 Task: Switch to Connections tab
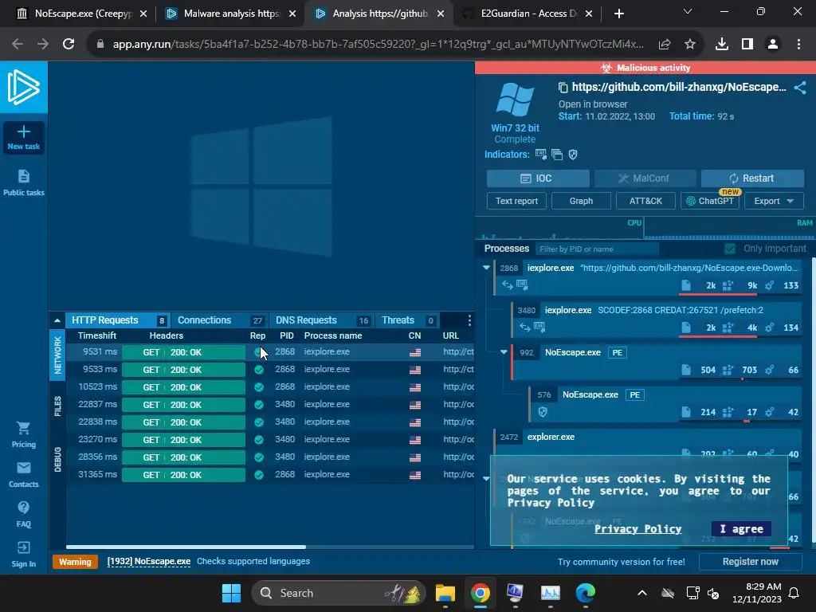(x=220, y=320)
